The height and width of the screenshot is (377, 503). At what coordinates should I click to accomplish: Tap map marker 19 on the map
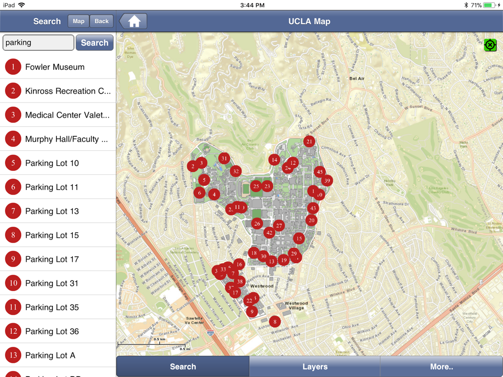pyautogui.click(x=284, y=260)
